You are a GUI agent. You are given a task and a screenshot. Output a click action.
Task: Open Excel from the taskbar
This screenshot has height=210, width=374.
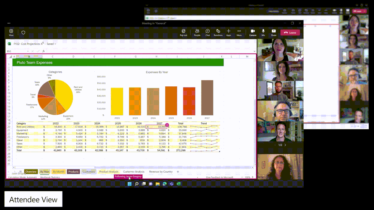coord(179,184)
